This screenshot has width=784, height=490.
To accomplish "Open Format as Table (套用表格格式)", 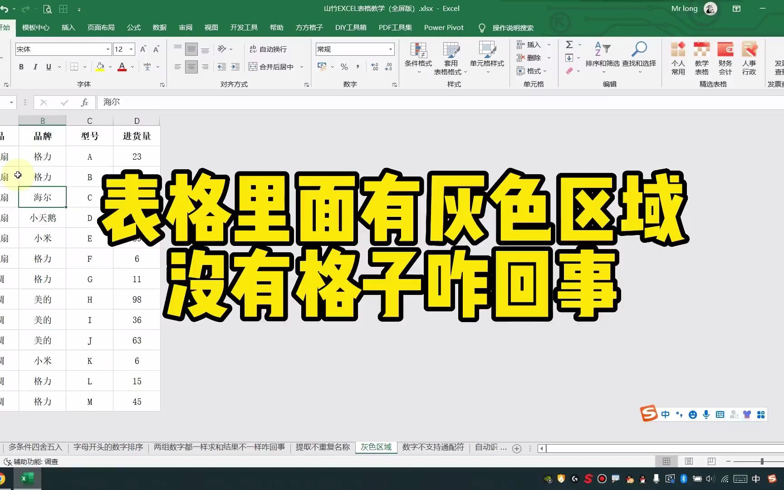I will [x=451, y=59].
